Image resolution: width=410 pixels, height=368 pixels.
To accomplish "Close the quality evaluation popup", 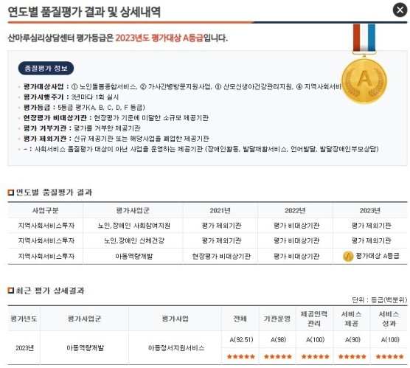I will click(x=400, y=10).
